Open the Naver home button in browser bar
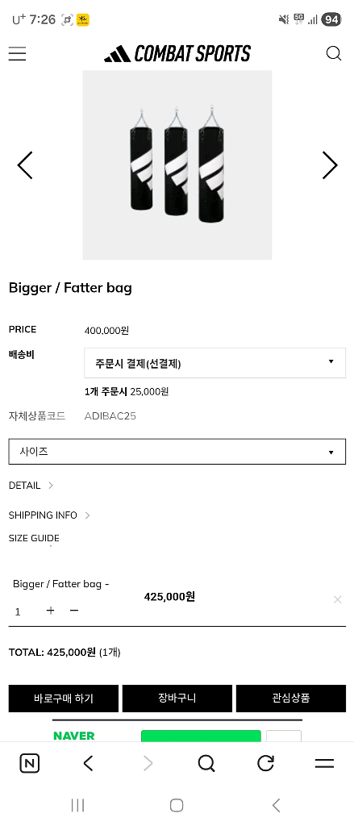 [x=30, y=763]
